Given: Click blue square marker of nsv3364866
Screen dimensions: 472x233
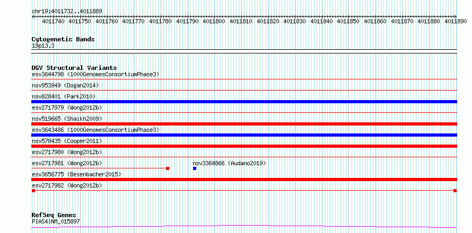Looking at the screenshot, I should click(195, 168).
